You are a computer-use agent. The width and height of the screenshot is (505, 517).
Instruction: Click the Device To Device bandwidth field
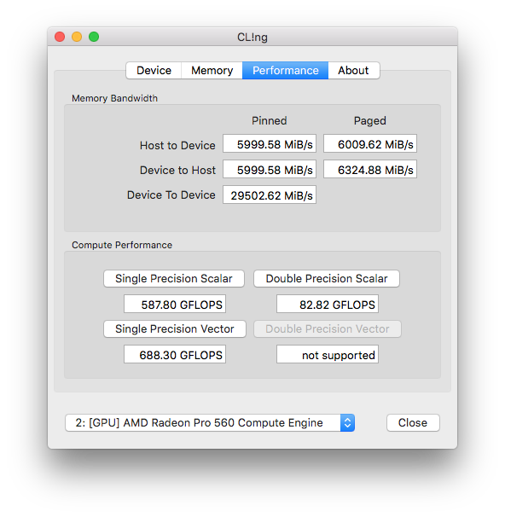click(270, 195)
